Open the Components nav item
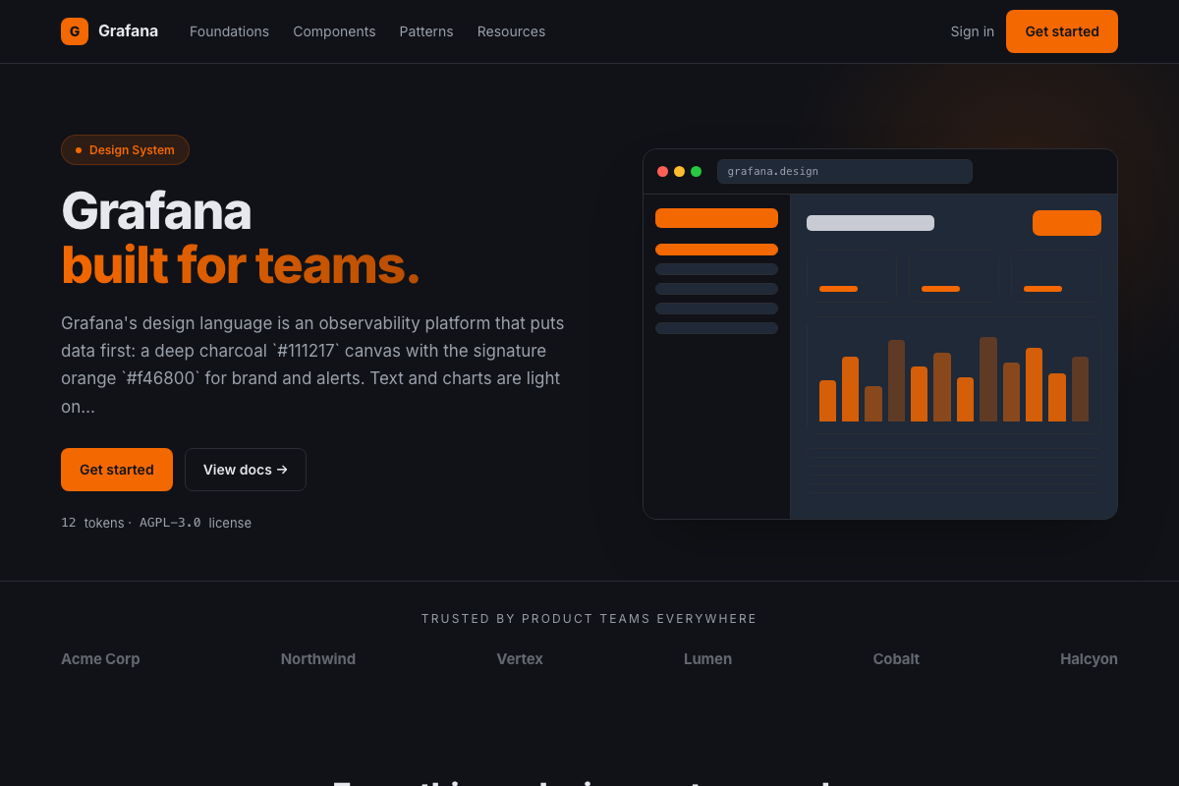 pos(334,31)
